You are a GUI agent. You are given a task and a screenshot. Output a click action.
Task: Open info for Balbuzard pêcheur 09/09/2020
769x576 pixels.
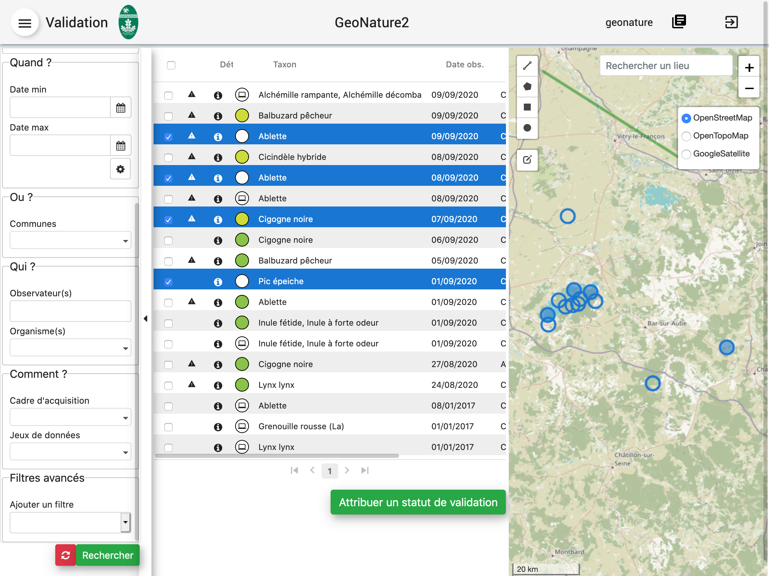(x=218, y=116)
